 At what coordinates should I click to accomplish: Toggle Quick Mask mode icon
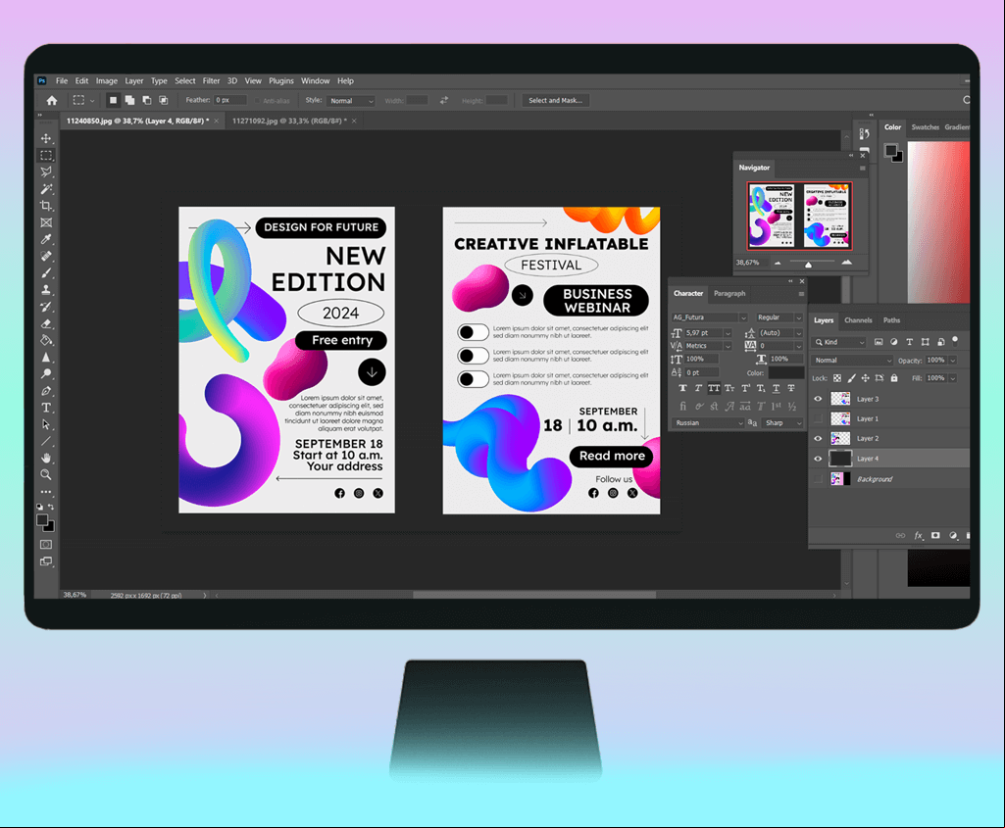click(46, 544)
